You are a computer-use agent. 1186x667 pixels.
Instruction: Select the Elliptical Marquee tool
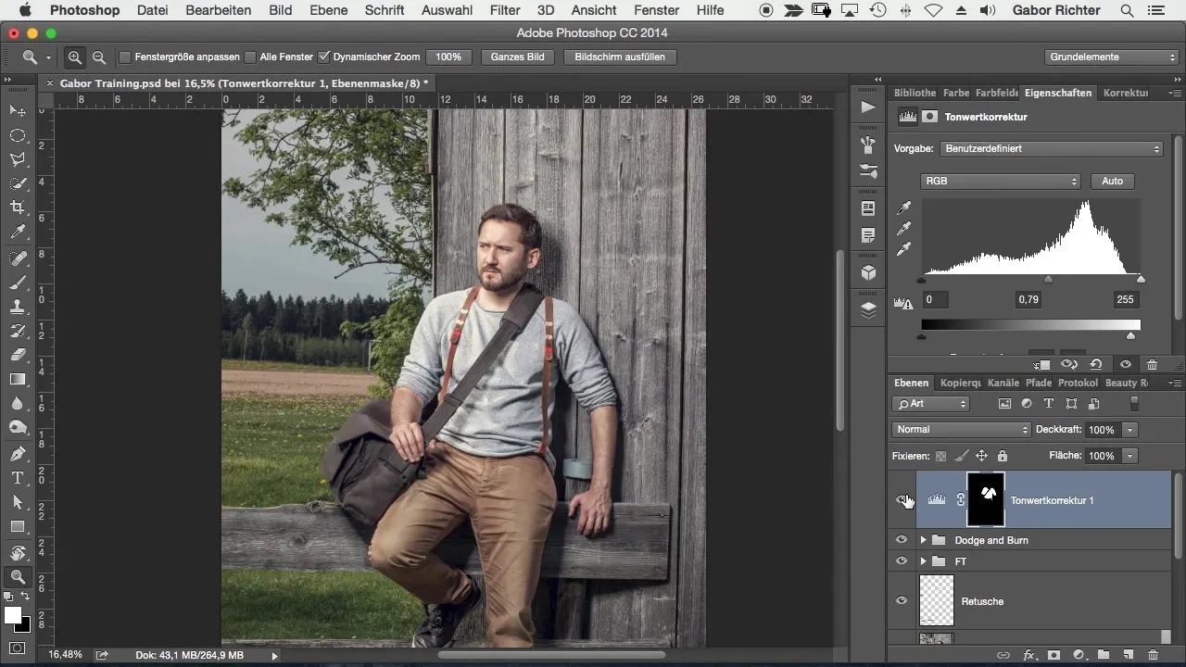click(18, 135)
